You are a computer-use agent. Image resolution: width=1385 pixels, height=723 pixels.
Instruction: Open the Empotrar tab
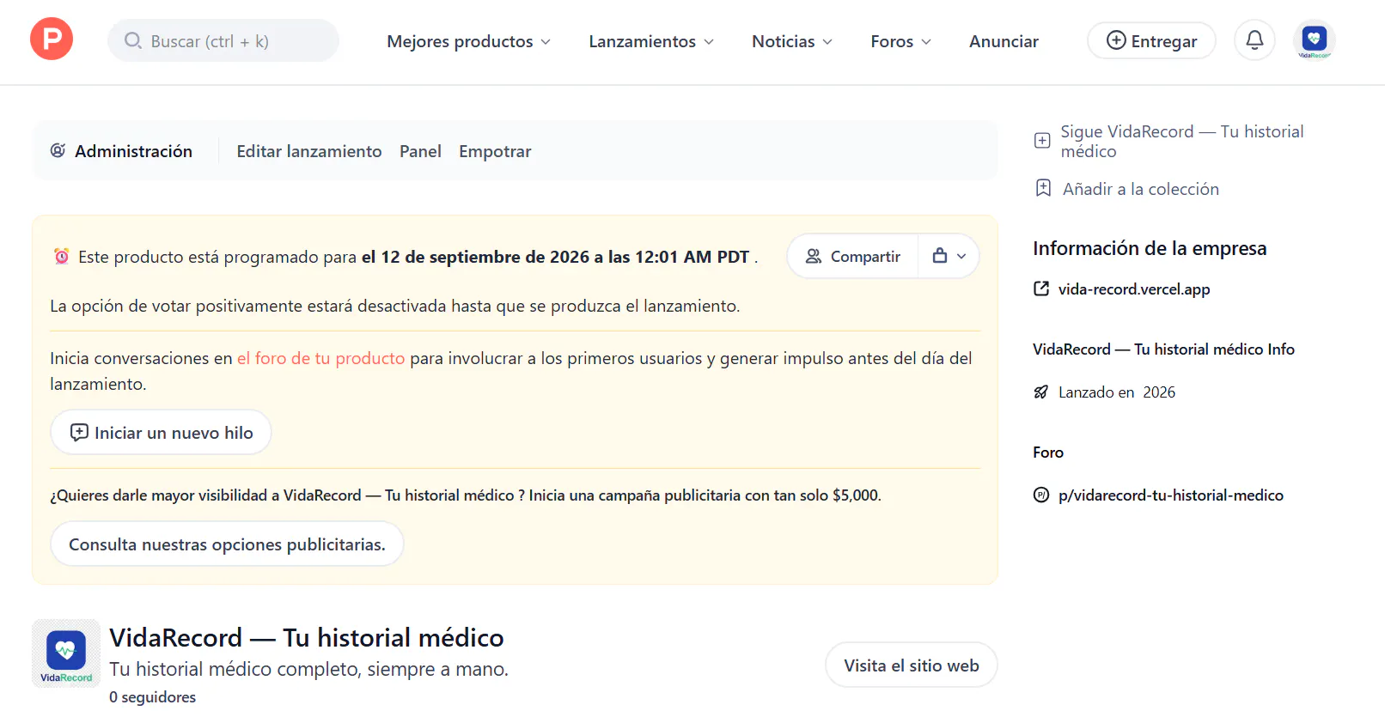(495, 151)
